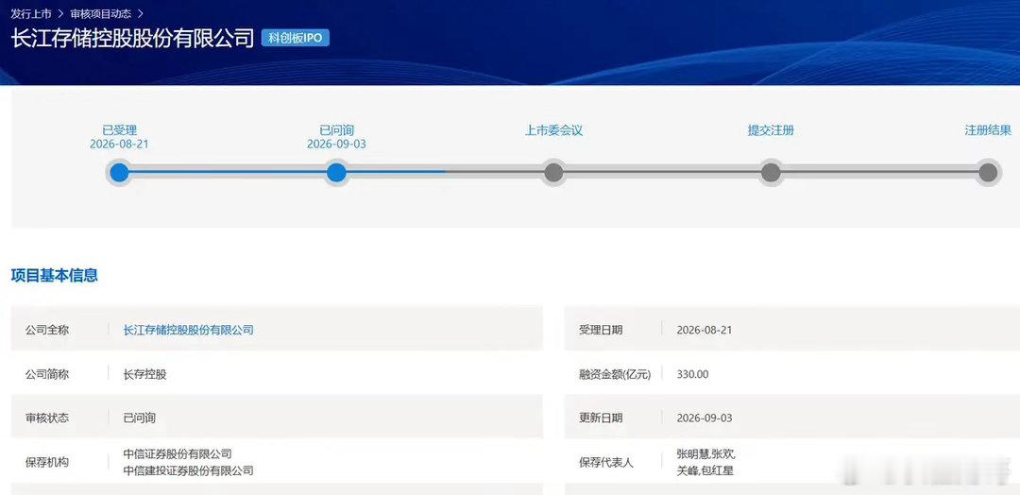Click the 审核状态 field label
The height and width of the screenshot is (495, 1020).
pyautogui.click(x=47, y=418)
